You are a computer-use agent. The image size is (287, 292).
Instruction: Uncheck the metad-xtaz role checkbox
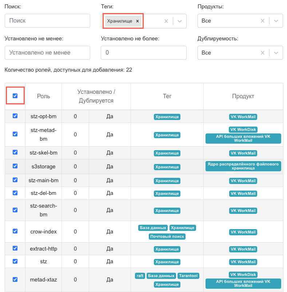15,279
